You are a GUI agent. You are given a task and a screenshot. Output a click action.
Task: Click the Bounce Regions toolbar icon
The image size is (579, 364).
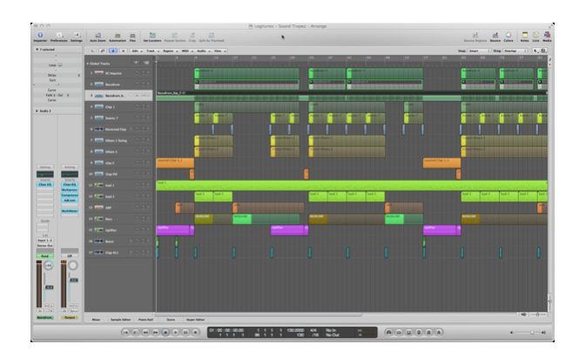click(x=475, y=36)
